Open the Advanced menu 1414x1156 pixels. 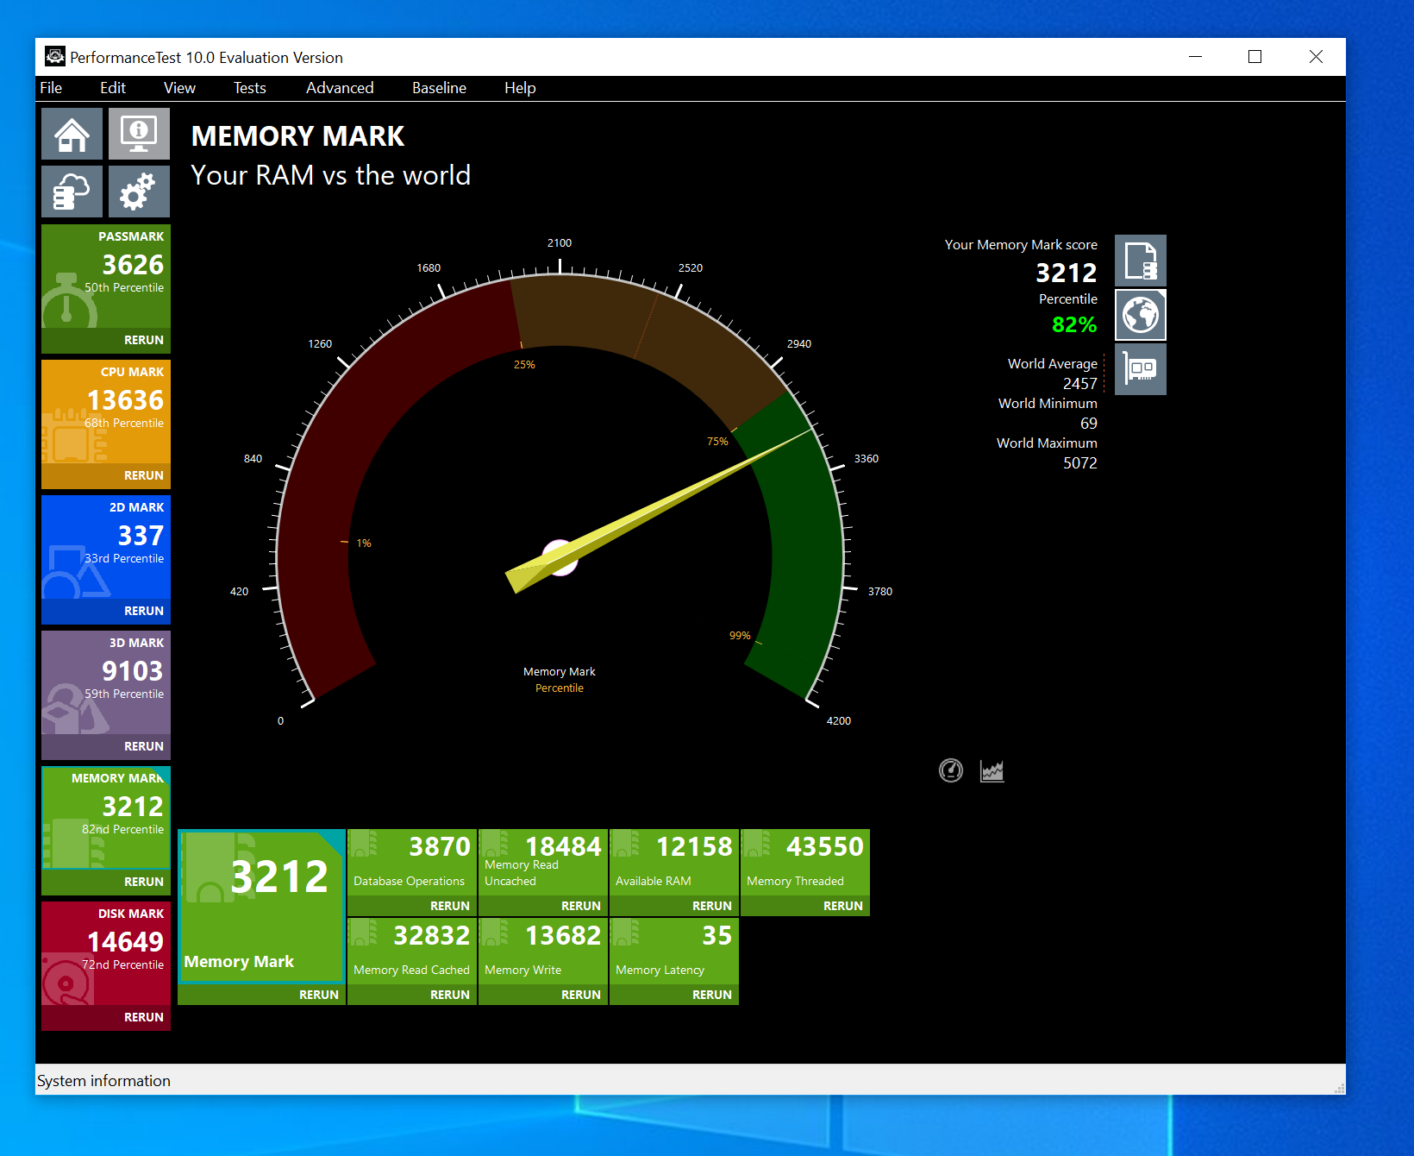click(x=340, y=88)
